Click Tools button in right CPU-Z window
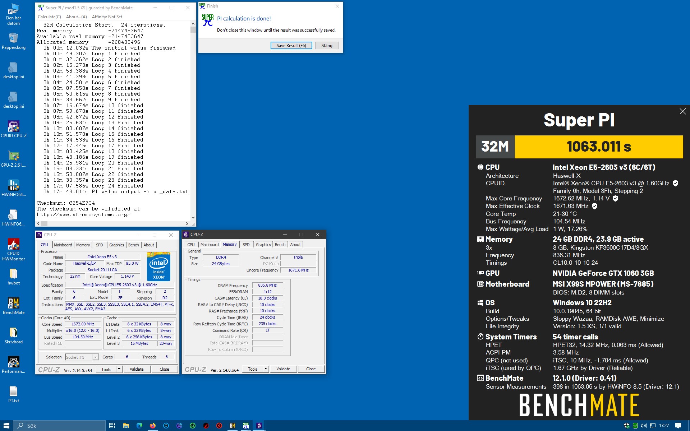 [x=253, y=369]
